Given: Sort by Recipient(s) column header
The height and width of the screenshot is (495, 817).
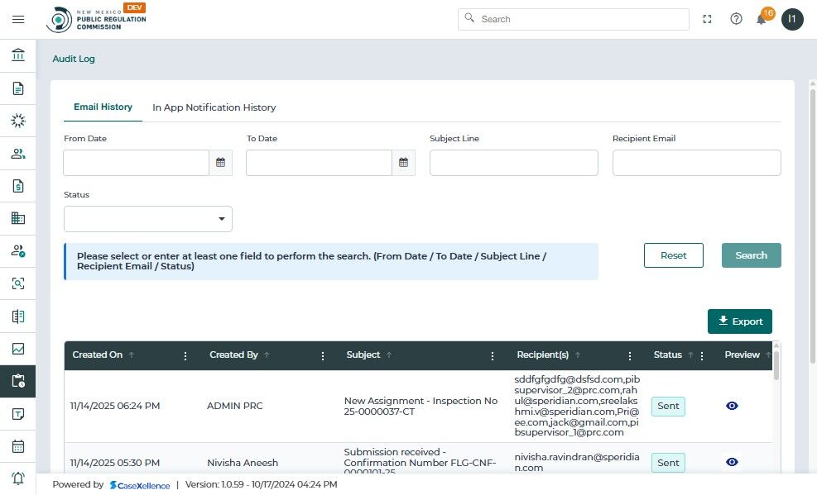Looking at the screenshot, I should [x=542, y=355].
